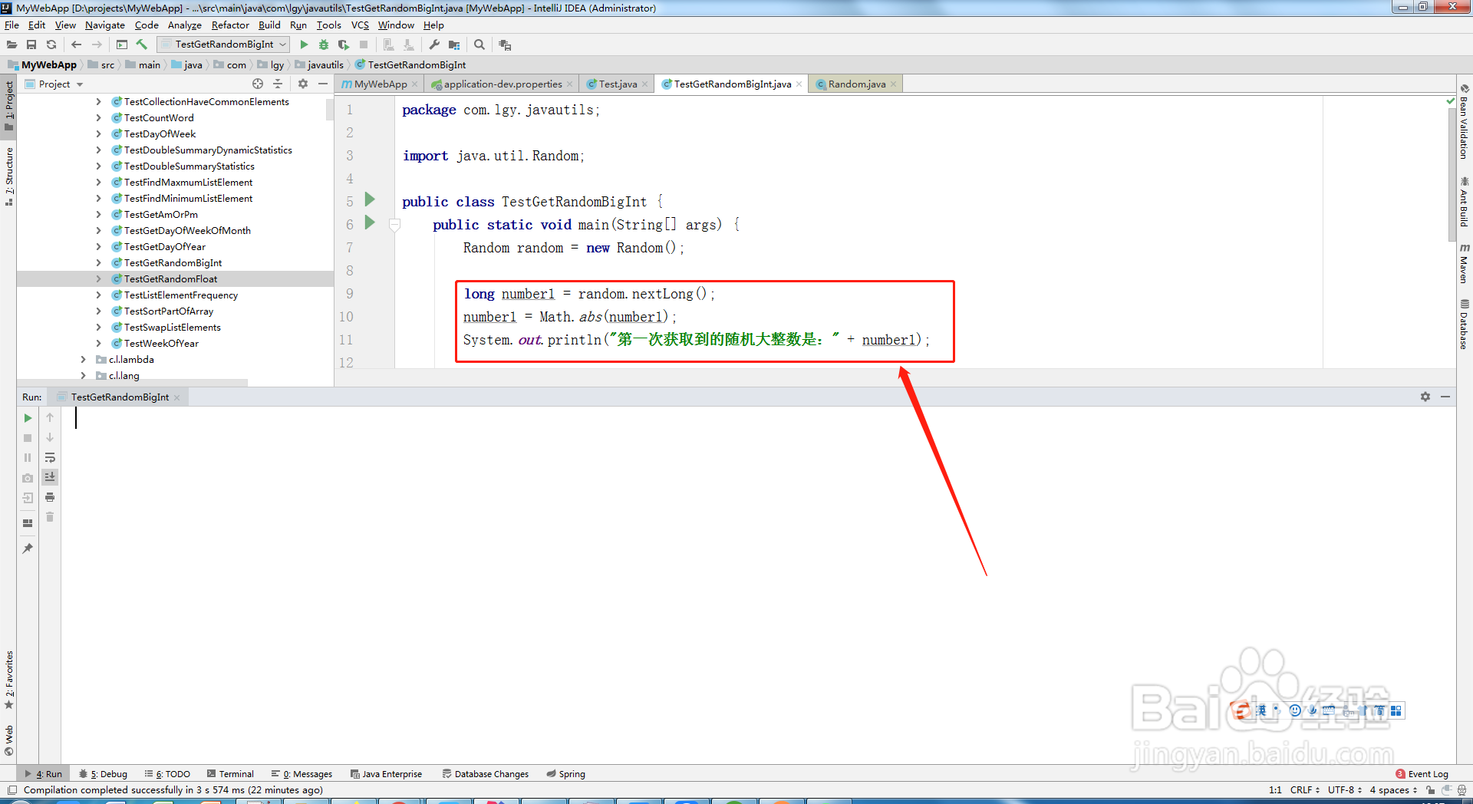1473x804 pixels.
Task: Click the Restore Layout icon in Run panel
Action: tap(28, 523)
